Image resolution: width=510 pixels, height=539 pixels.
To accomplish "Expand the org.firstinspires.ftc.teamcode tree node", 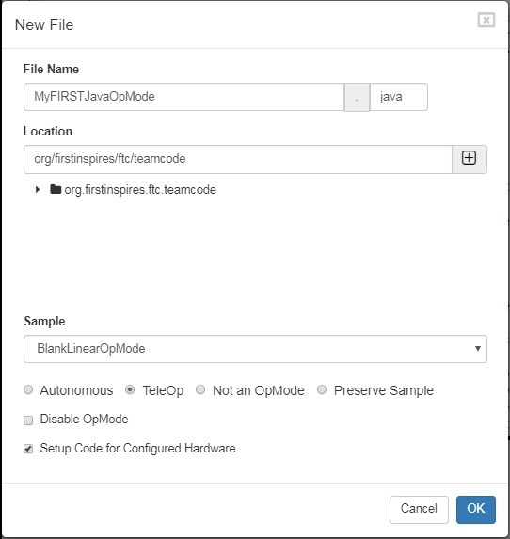I will tap(38, 189).
